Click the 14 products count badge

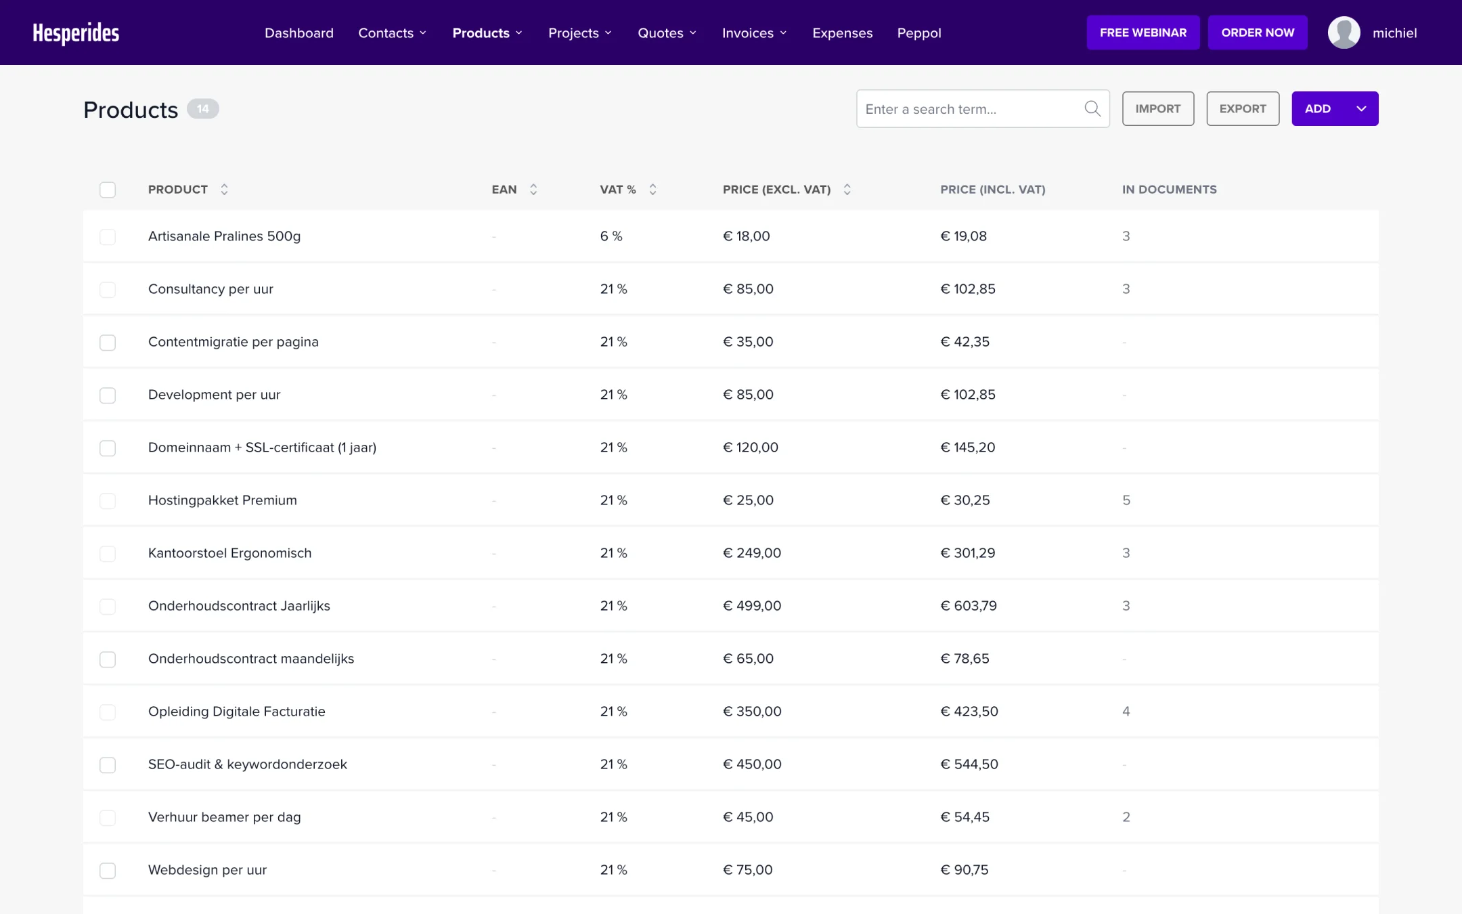[x=203, y=108]
